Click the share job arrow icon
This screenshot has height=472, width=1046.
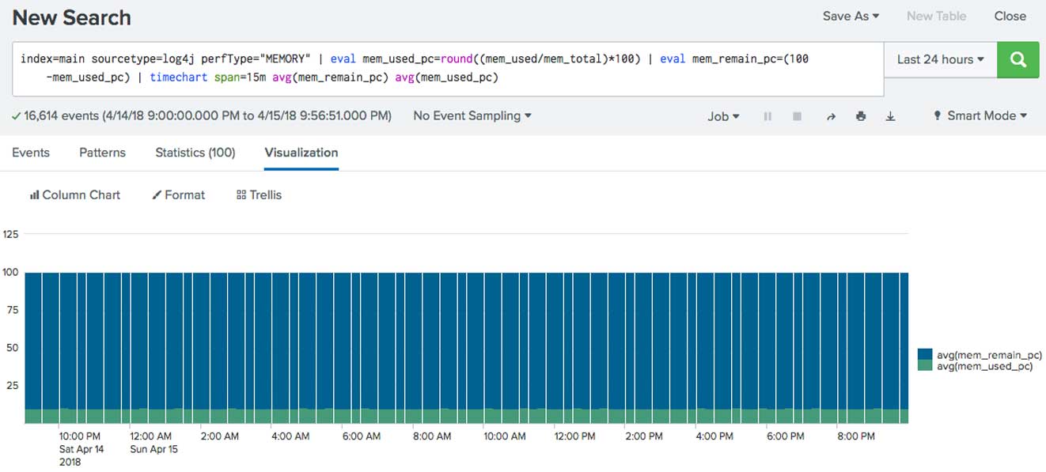[x=831, y=116]
